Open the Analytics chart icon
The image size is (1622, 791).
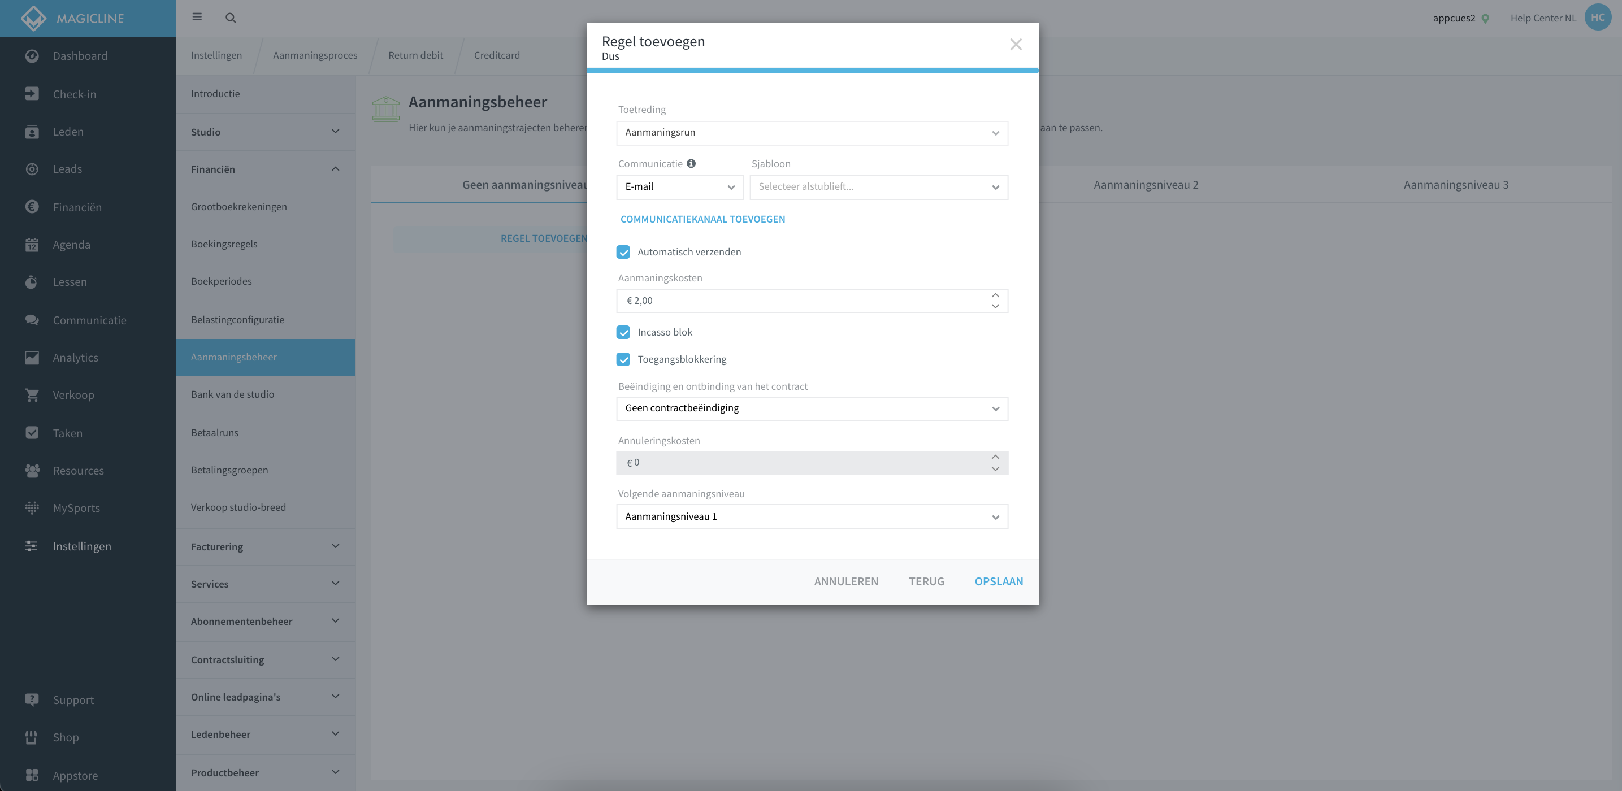[32, 358]
